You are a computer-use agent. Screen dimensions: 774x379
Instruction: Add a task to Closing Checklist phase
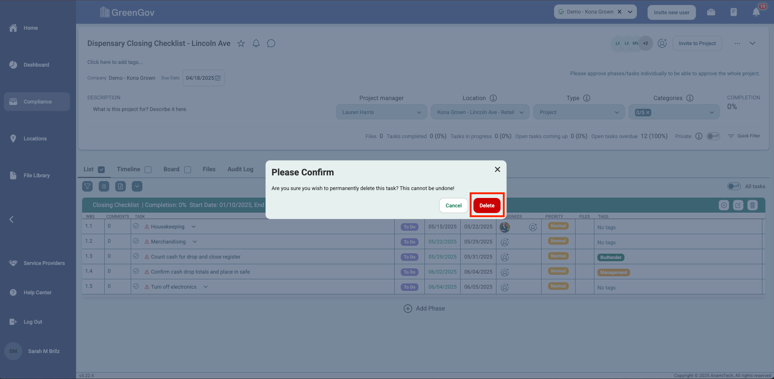click(x=724, y=205)
